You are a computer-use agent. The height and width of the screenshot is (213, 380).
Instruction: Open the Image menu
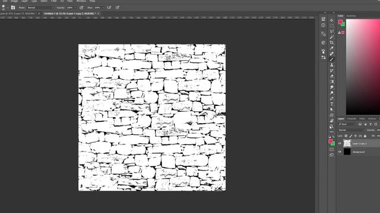(x=14, y=1)
